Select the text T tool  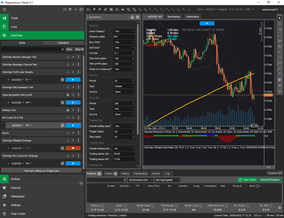pos(280,74)
